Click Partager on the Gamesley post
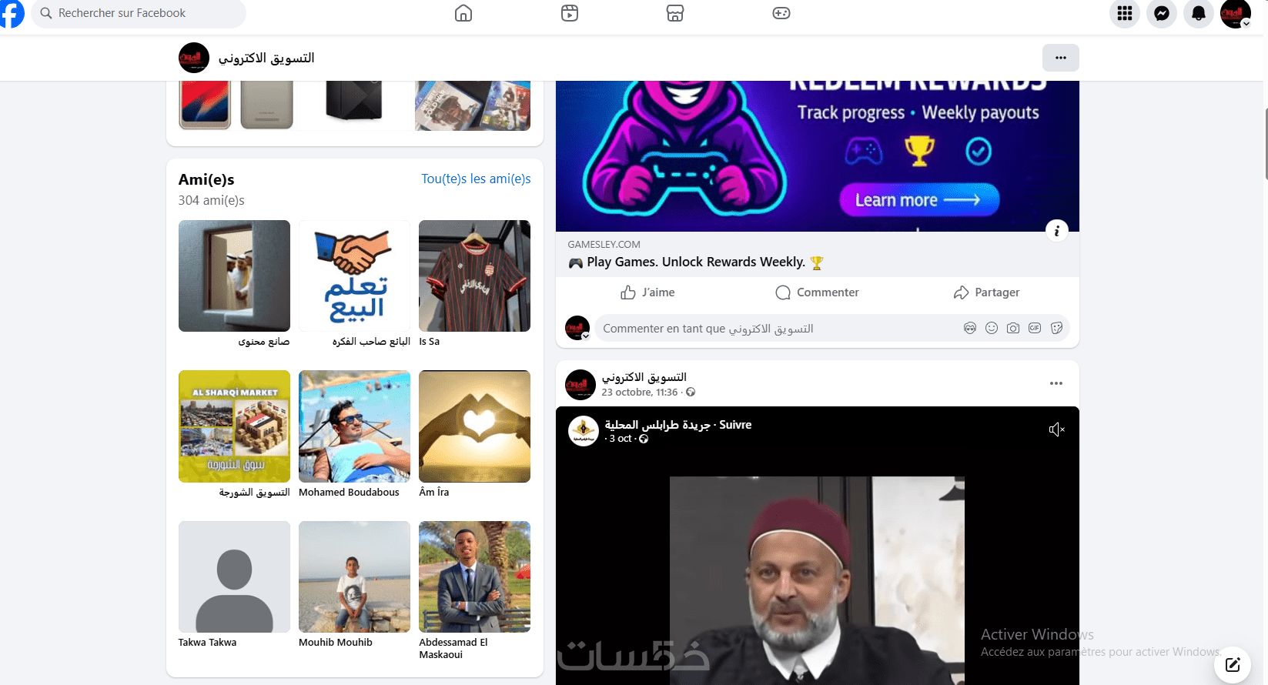Image resolution: width=1268 pixels, height=685 pixels. tap(987, 292)
